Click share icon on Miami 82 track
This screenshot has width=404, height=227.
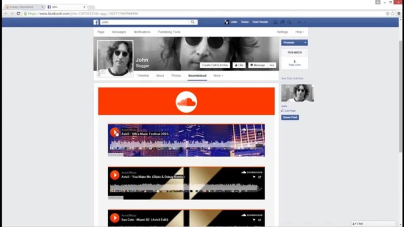(260, 220)
